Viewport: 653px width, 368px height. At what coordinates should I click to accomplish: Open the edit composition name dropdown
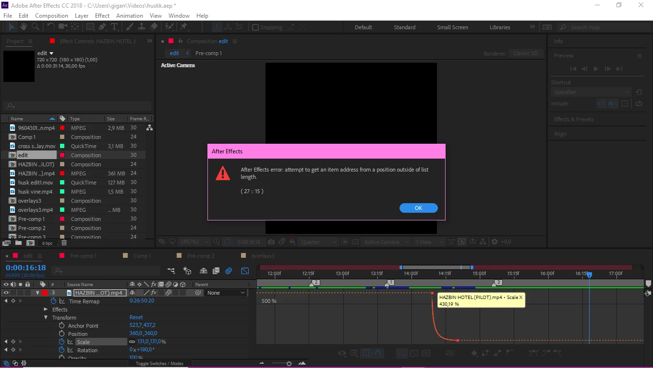pos(52,53)
